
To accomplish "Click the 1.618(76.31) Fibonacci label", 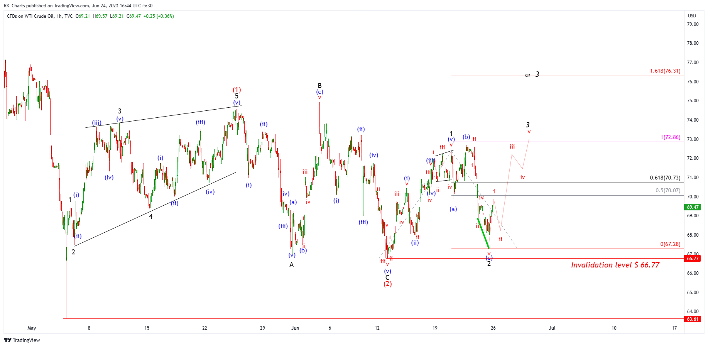I will coord(665,71).
